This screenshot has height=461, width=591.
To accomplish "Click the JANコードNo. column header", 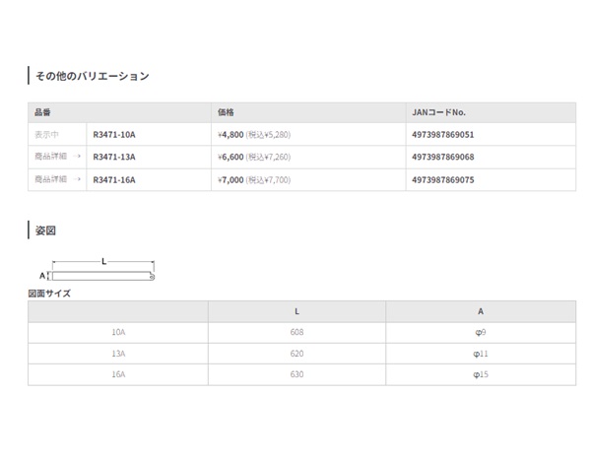I will click(438, 112).
